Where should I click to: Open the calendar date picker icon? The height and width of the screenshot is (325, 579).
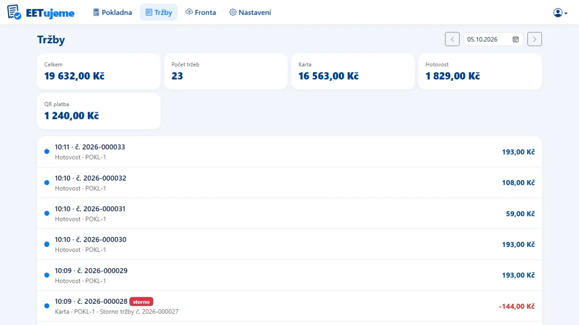point(515,39)
